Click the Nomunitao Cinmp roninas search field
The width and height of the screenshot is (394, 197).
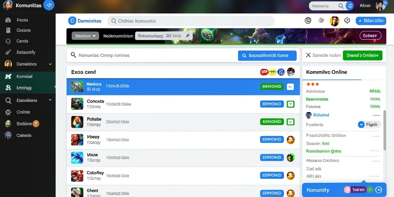[x=151, y=55]
